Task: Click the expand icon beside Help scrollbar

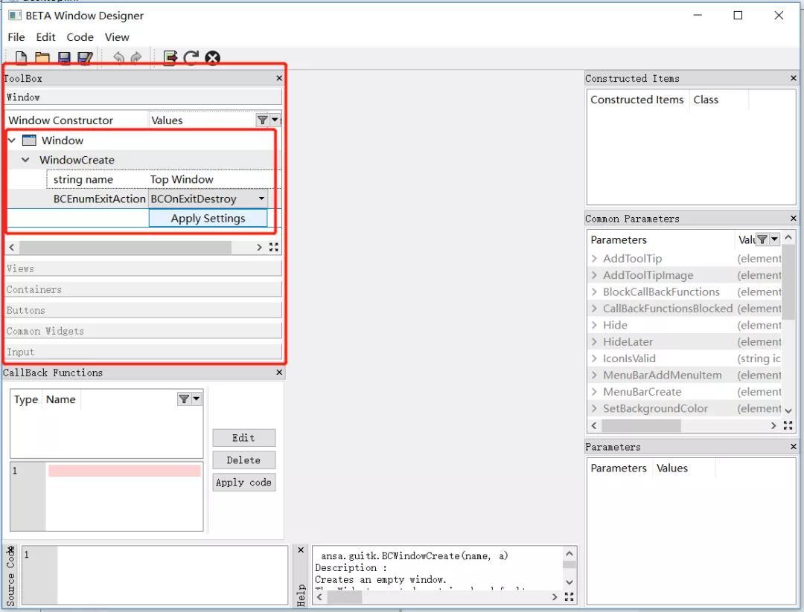Action: 569,596
